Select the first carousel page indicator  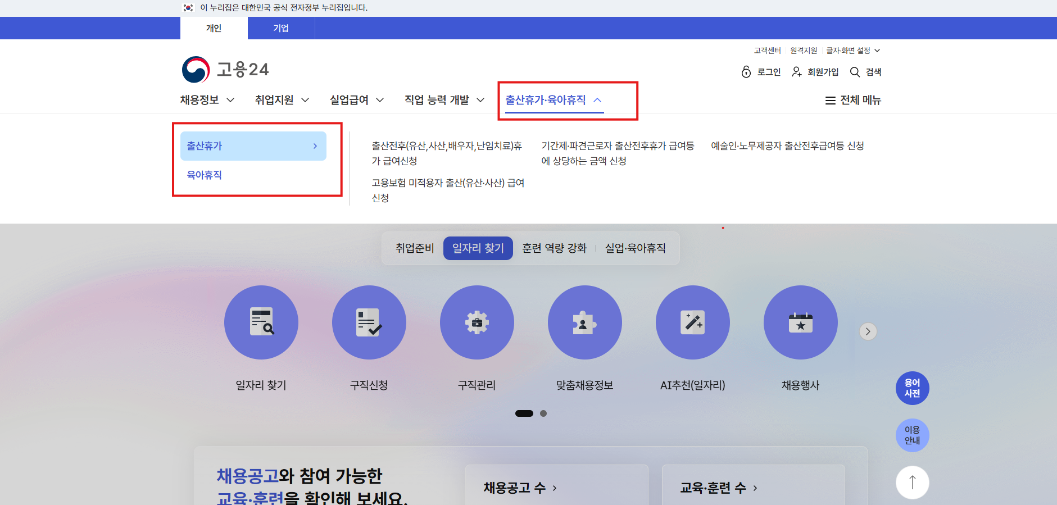tap(524, 413)
